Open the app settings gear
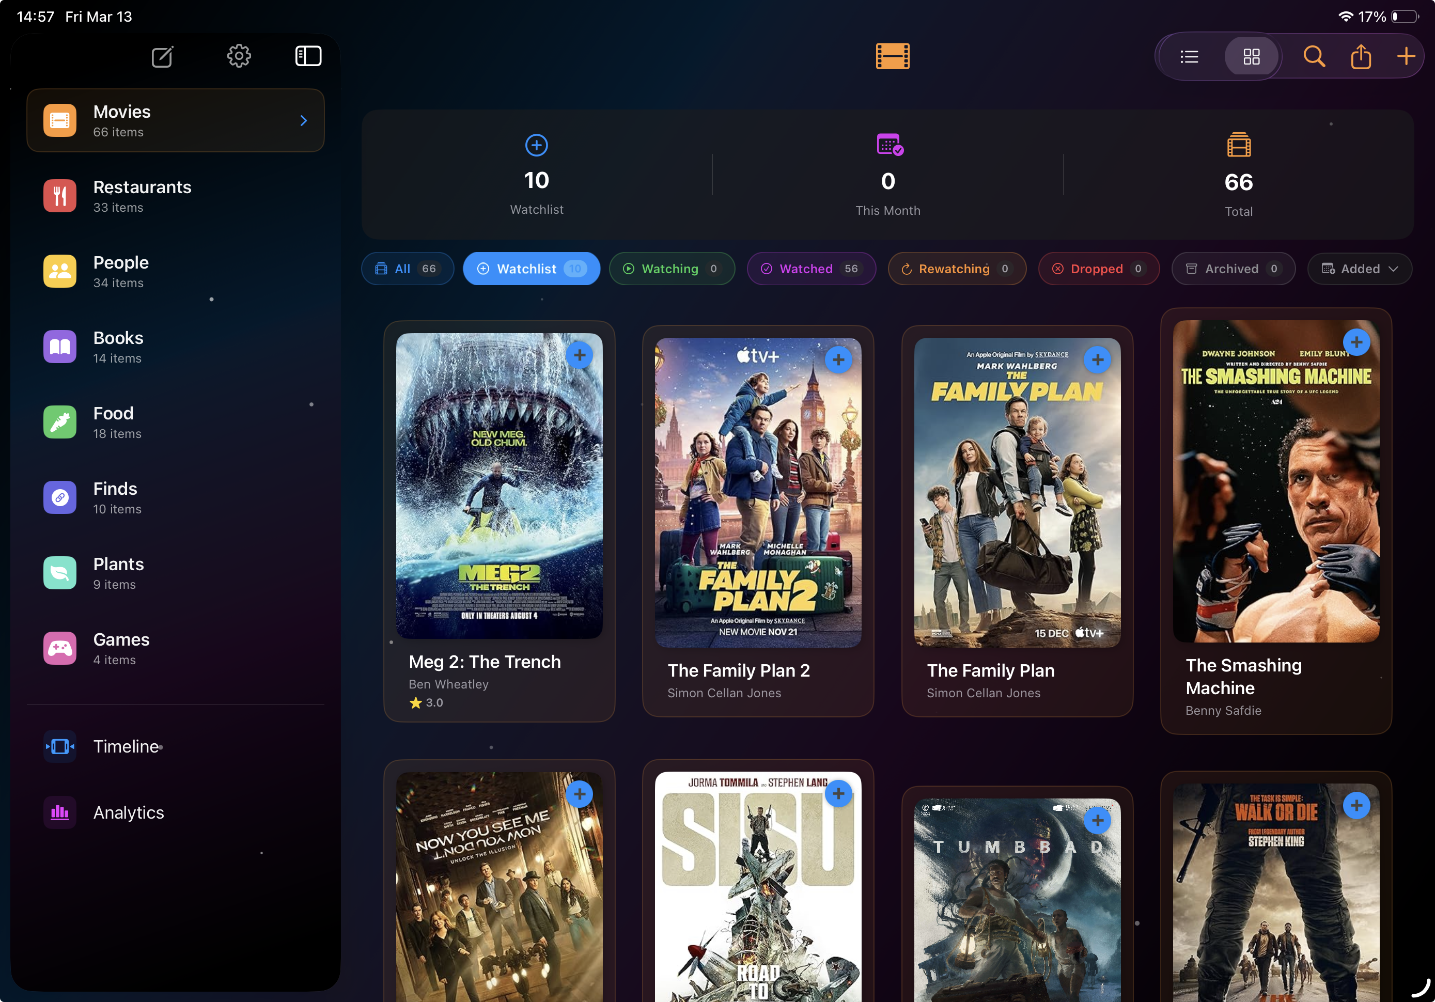The image size is (1435, 1002). click(x=238, y=56)
